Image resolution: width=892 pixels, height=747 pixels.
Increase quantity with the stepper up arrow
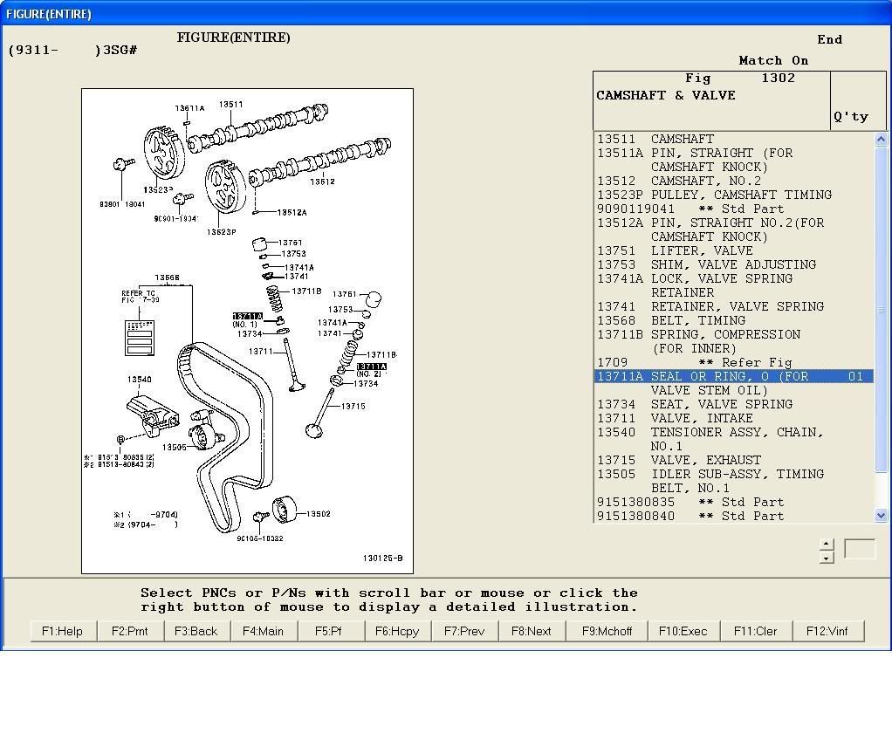[827, 544]
